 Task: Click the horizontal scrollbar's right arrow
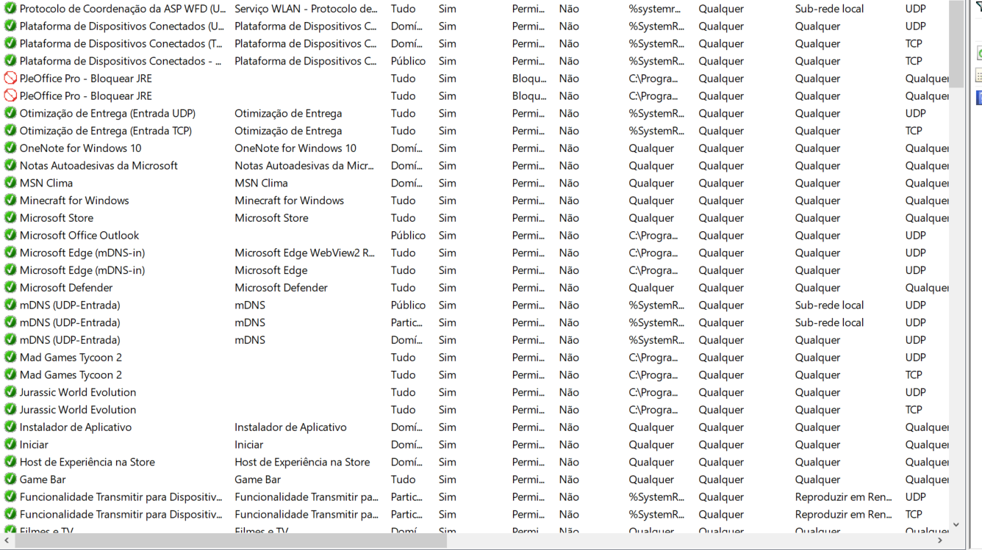940,541
